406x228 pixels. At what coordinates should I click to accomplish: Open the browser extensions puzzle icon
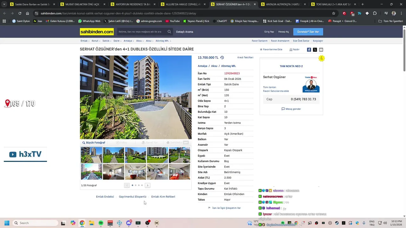click(x=375, y=13)
